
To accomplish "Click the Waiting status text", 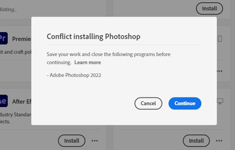I will click(x=8, y=9).
